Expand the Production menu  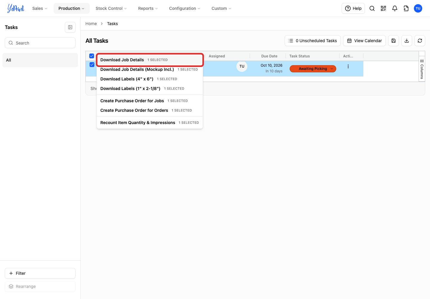tap(71, 8)
